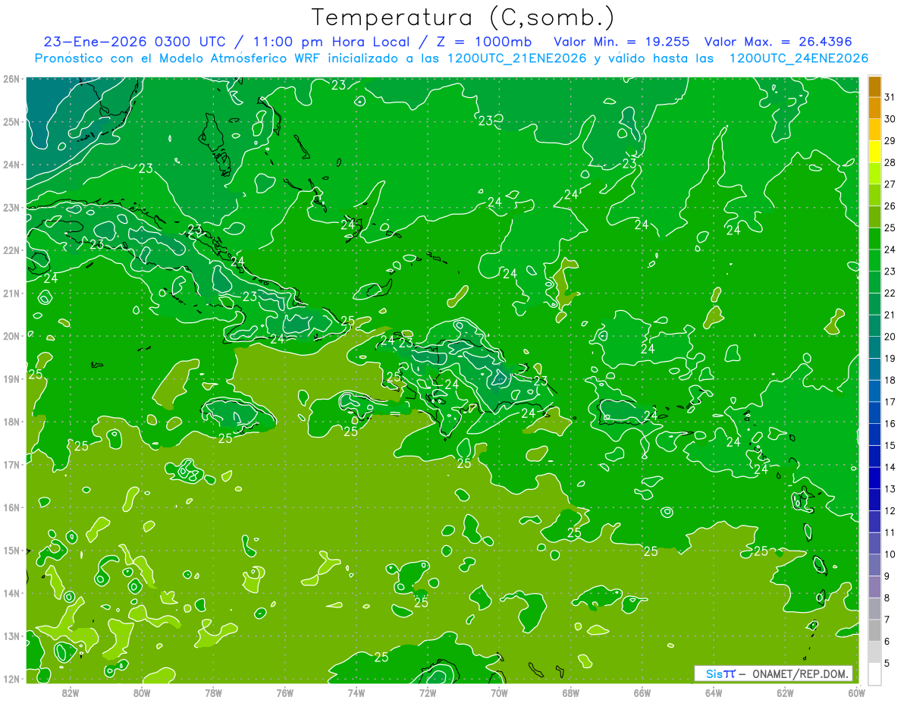
Task: Click the '70W' longitude axis label
Action: (x=499, y=692)
